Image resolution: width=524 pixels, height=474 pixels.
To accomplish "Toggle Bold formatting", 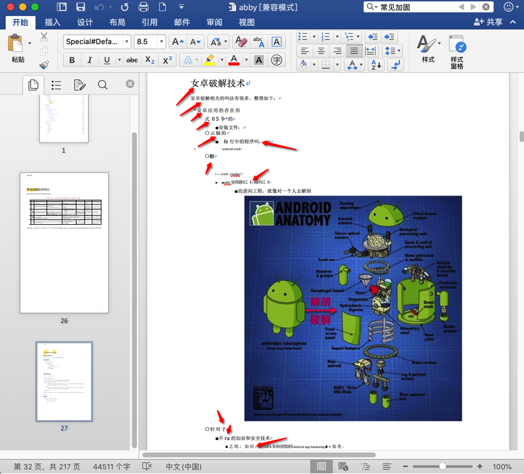I will pos(72,60).
